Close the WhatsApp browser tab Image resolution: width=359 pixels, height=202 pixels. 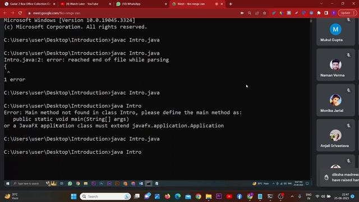166,4
